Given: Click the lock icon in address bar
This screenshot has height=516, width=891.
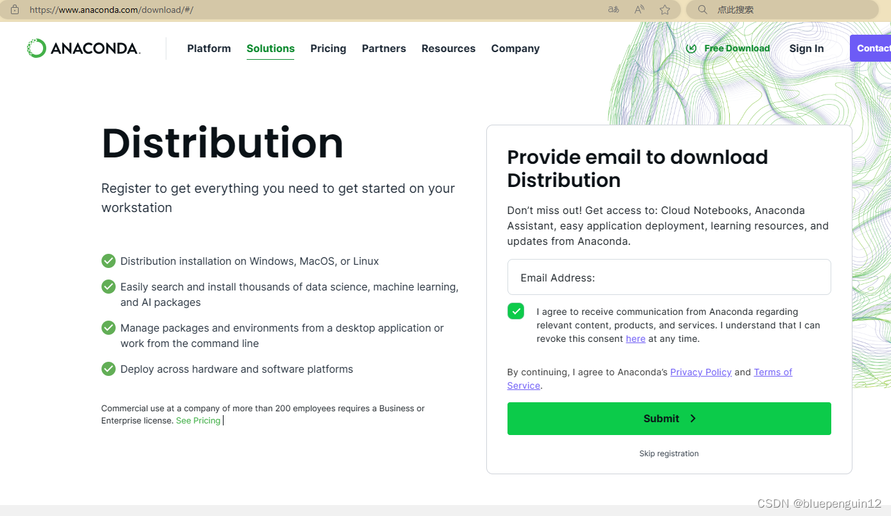Looking at the screenshot, I should pyautogui.click(x=15, y=10).
